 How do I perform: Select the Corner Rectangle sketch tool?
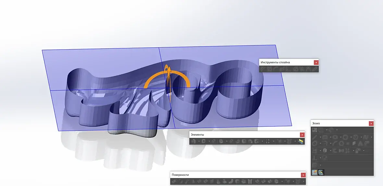pos(325,137)
